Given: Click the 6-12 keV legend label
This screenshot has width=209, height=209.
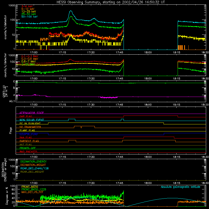Looking at the screenshot, I should [28, 9].
